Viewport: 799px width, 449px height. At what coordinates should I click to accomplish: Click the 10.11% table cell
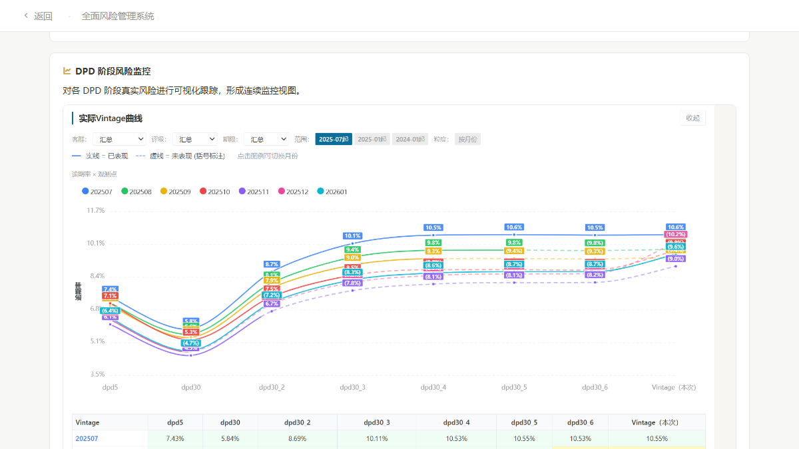(377, 438)
